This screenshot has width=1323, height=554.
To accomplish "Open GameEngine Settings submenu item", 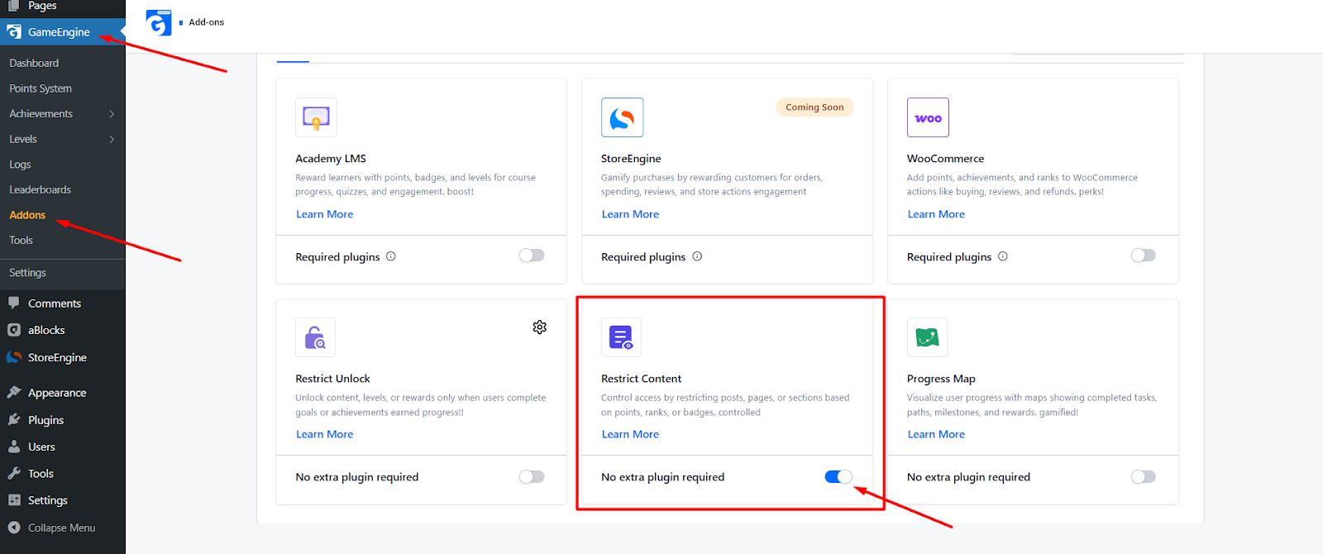I will [28, 273].
